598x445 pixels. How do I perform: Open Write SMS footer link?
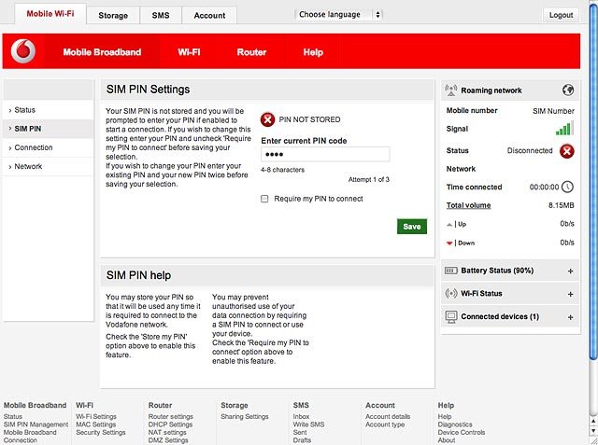tap(308, 424)
